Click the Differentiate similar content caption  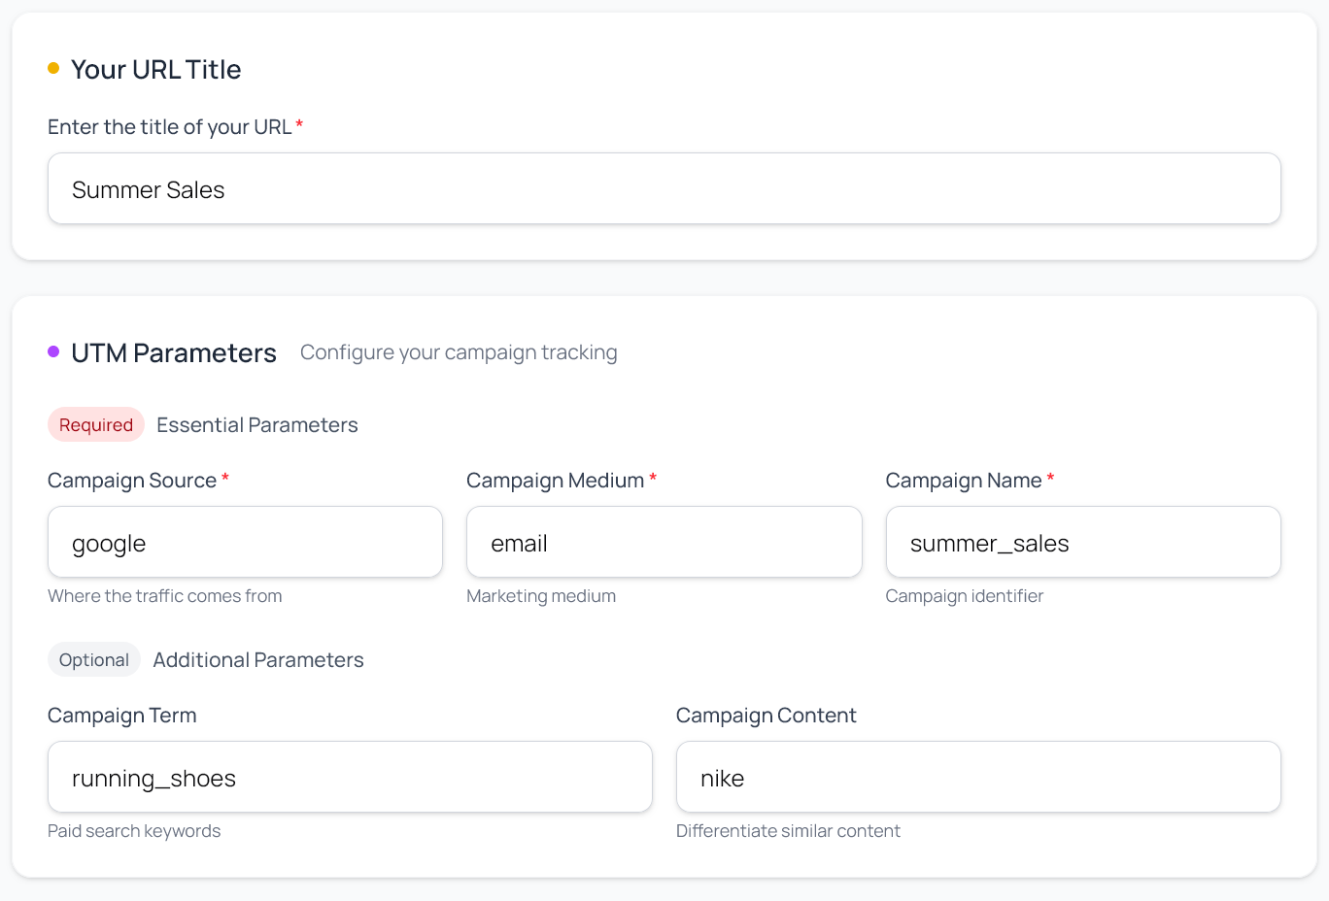pos(788,830)
